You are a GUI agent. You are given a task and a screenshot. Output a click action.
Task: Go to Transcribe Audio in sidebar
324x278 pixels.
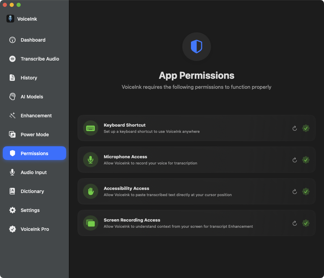coord(40,59)
